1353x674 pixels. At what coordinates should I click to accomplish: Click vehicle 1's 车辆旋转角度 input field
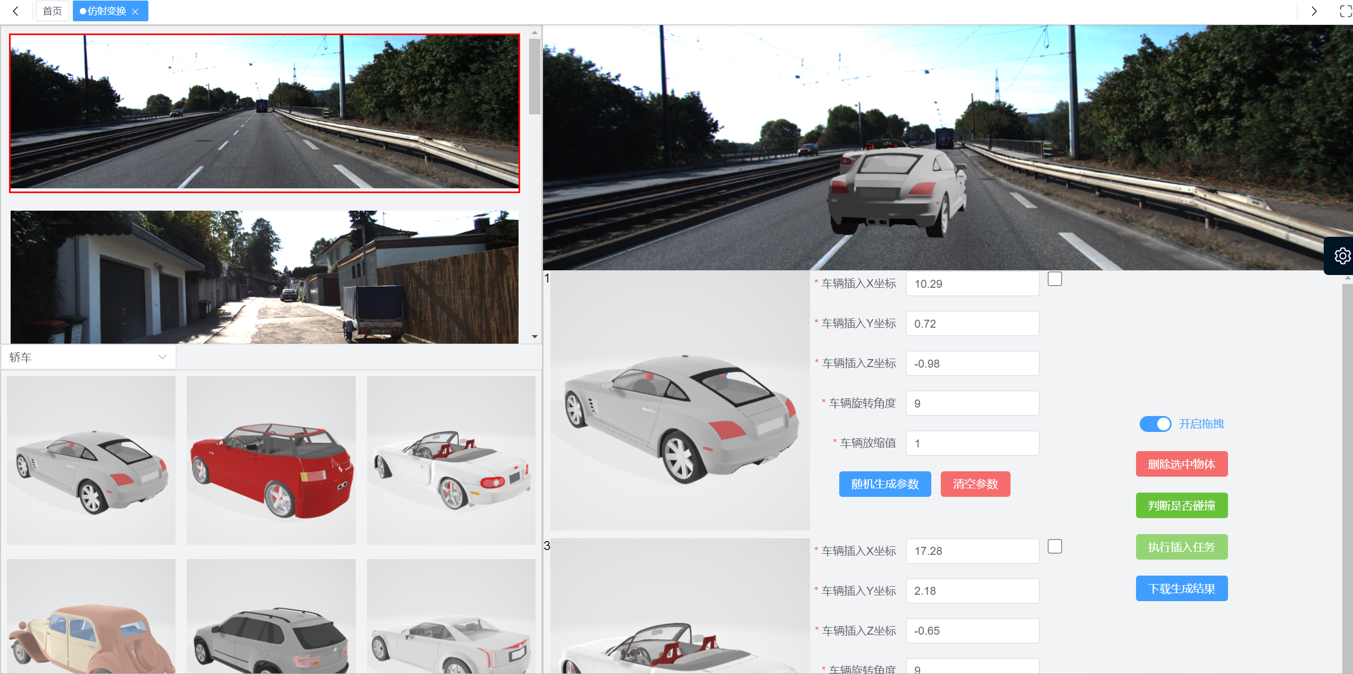pos(972,403)
